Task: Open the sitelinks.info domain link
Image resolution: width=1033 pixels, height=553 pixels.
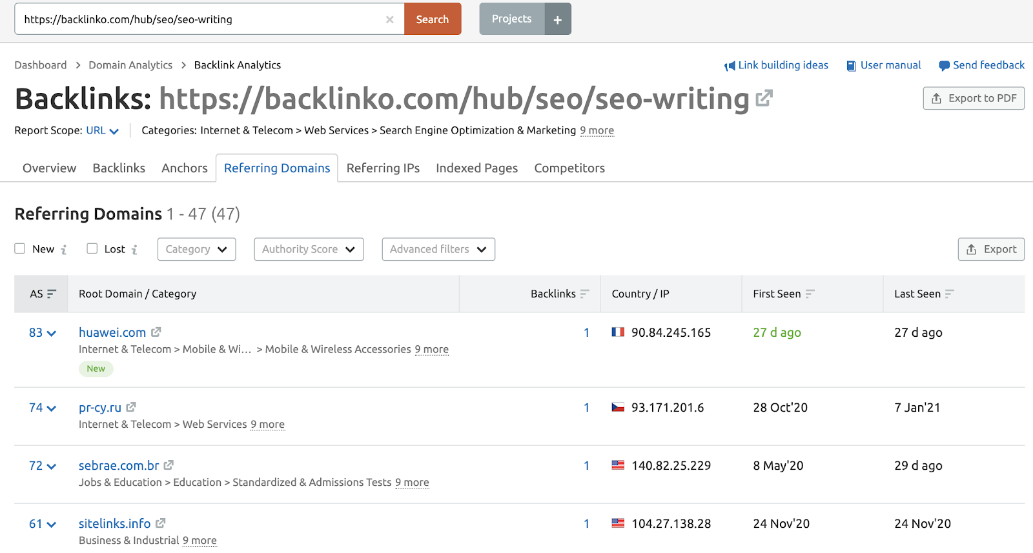Action: tap(115, 523)
